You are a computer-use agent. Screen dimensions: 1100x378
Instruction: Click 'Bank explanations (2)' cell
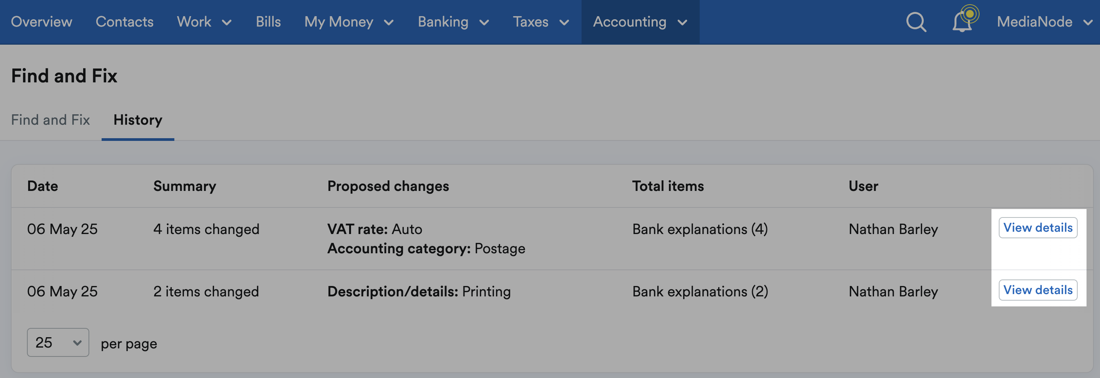click(x=700, y=291)
